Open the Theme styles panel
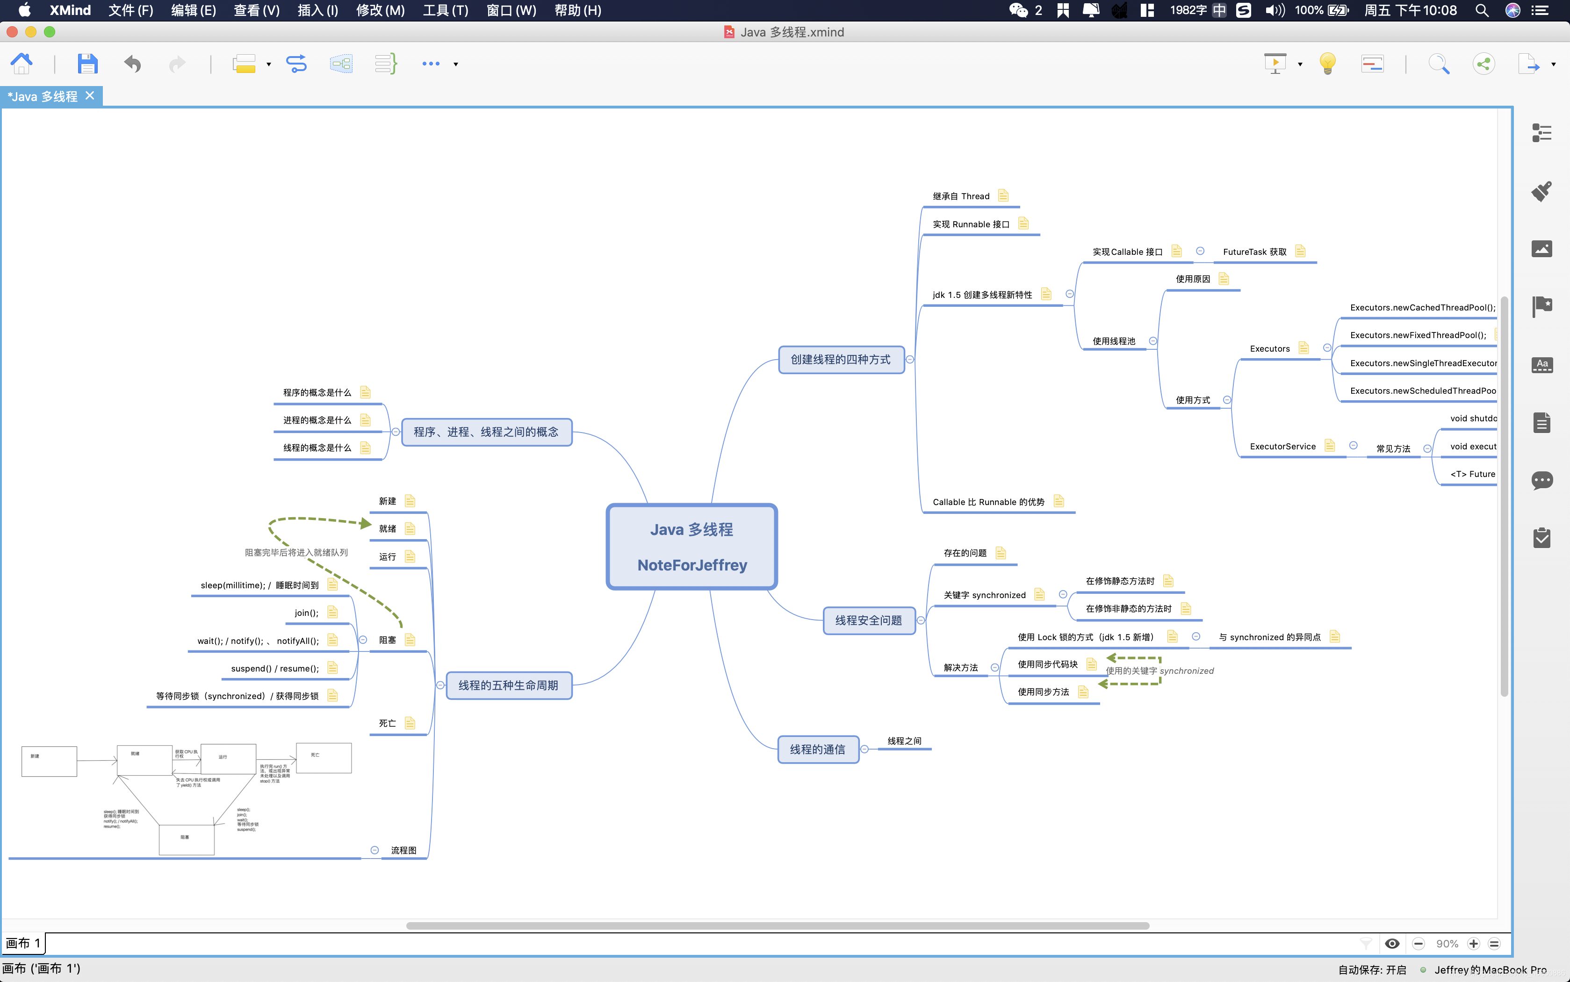The image size is (1570, 982). (x=1542, y=364)
